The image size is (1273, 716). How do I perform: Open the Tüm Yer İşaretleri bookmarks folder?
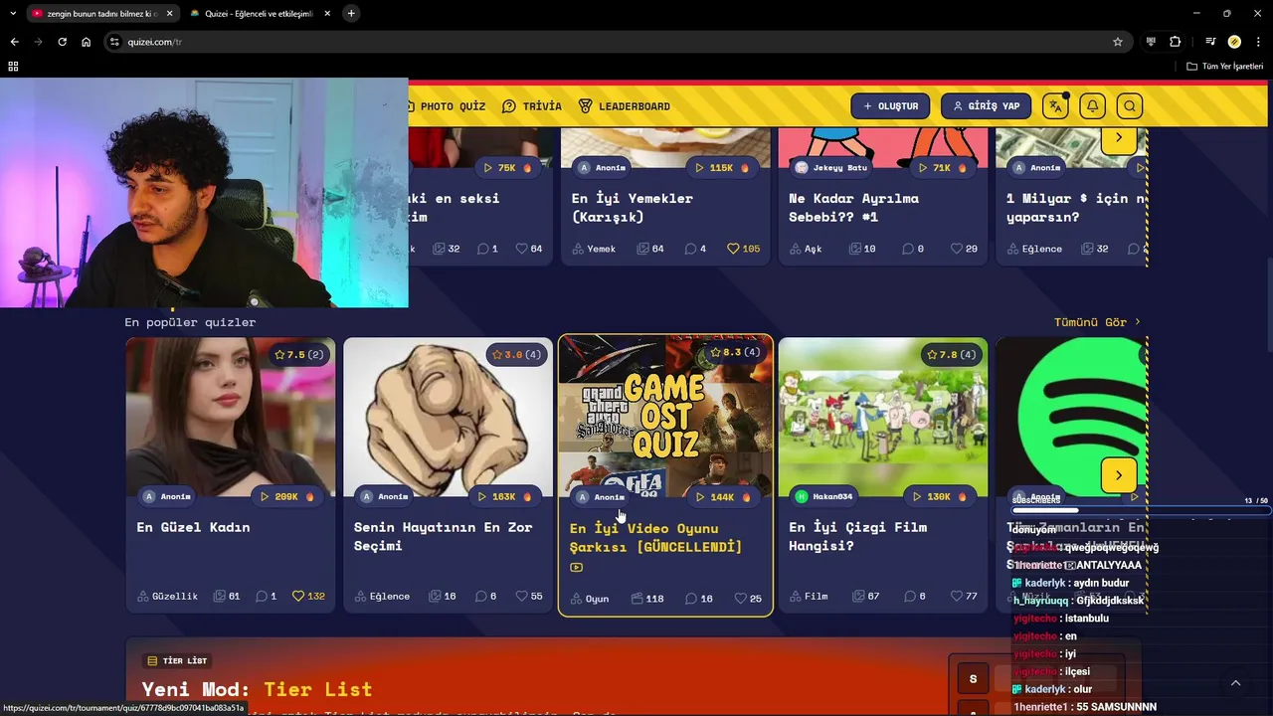tap(1225, 66)
